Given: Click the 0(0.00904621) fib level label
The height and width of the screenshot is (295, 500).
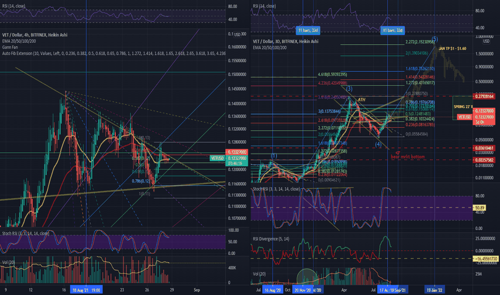Looking at the screenshot, I should (x=329, y=180).
